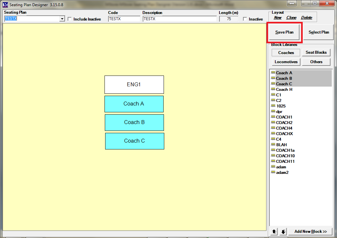Click the COACH4 block icon
The height and width of the screenshot is (238, 337).
point(273,128)
